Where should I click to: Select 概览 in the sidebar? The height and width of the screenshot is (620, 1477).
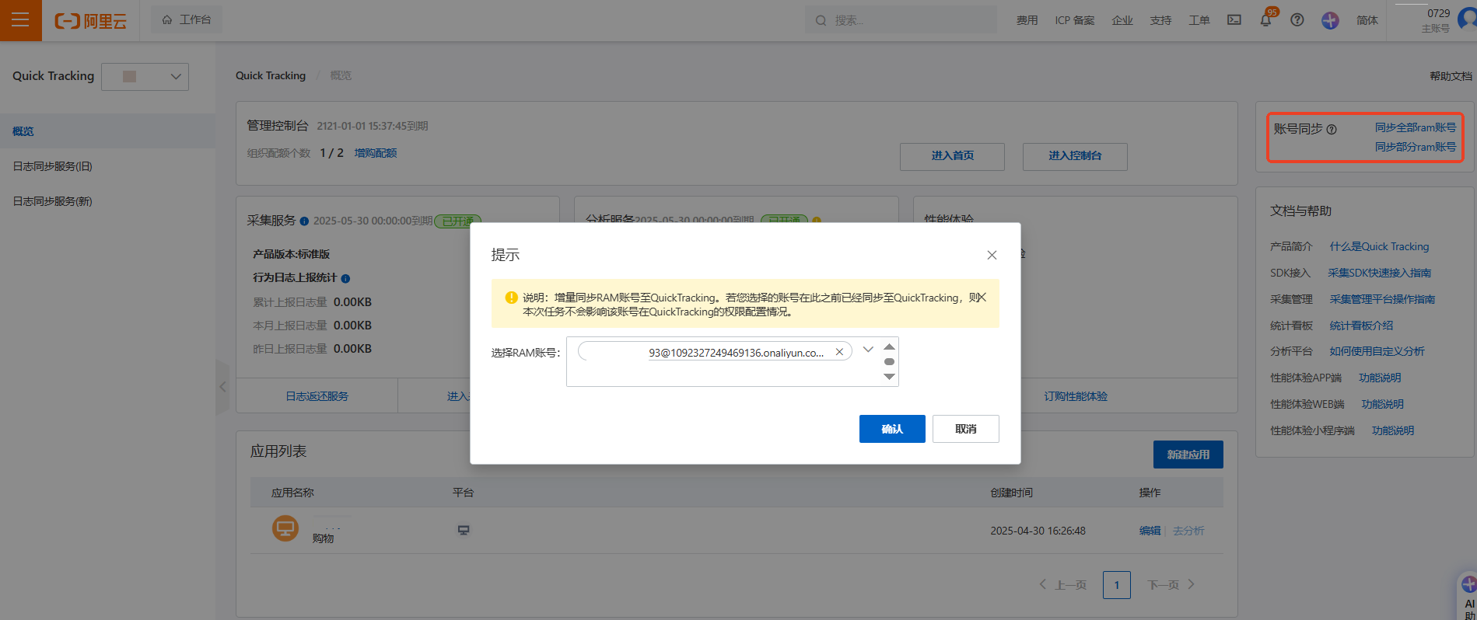pos(107,131)
